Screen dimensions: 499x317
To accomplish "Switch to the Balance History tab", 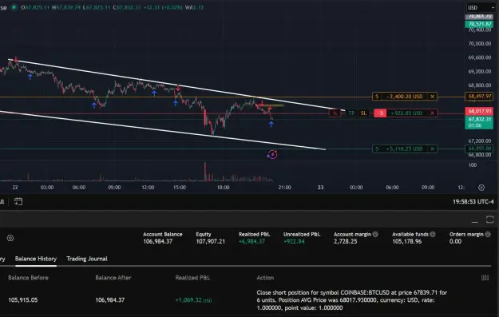I will [x=36, y=259].
